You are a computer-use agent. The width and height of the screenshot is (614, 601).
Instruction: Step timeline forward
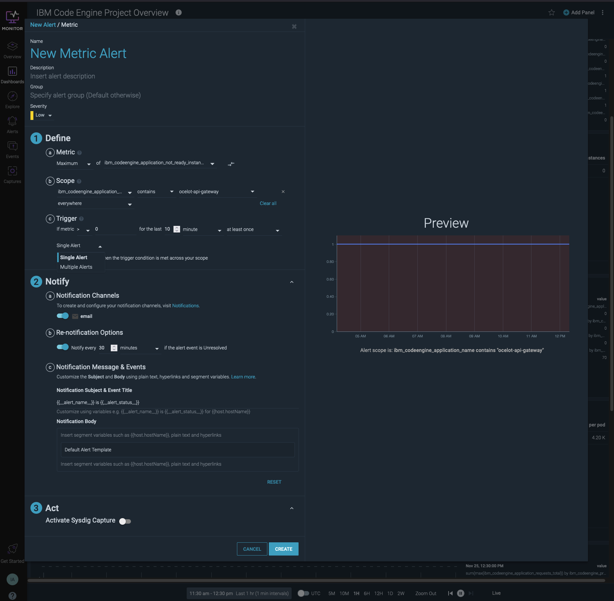point(471,593)
